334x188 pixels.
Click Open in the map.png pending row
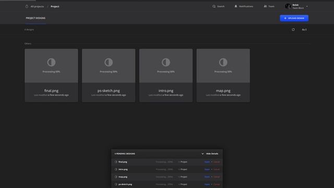pyautogui.click(x=207, y=177)
